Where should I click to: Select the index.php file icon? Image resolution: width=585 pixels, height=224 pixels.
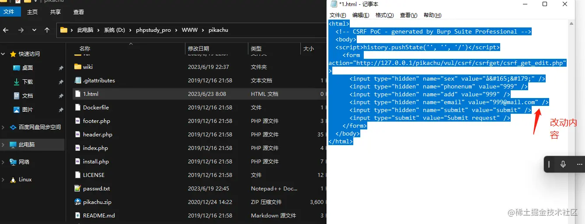78,148
